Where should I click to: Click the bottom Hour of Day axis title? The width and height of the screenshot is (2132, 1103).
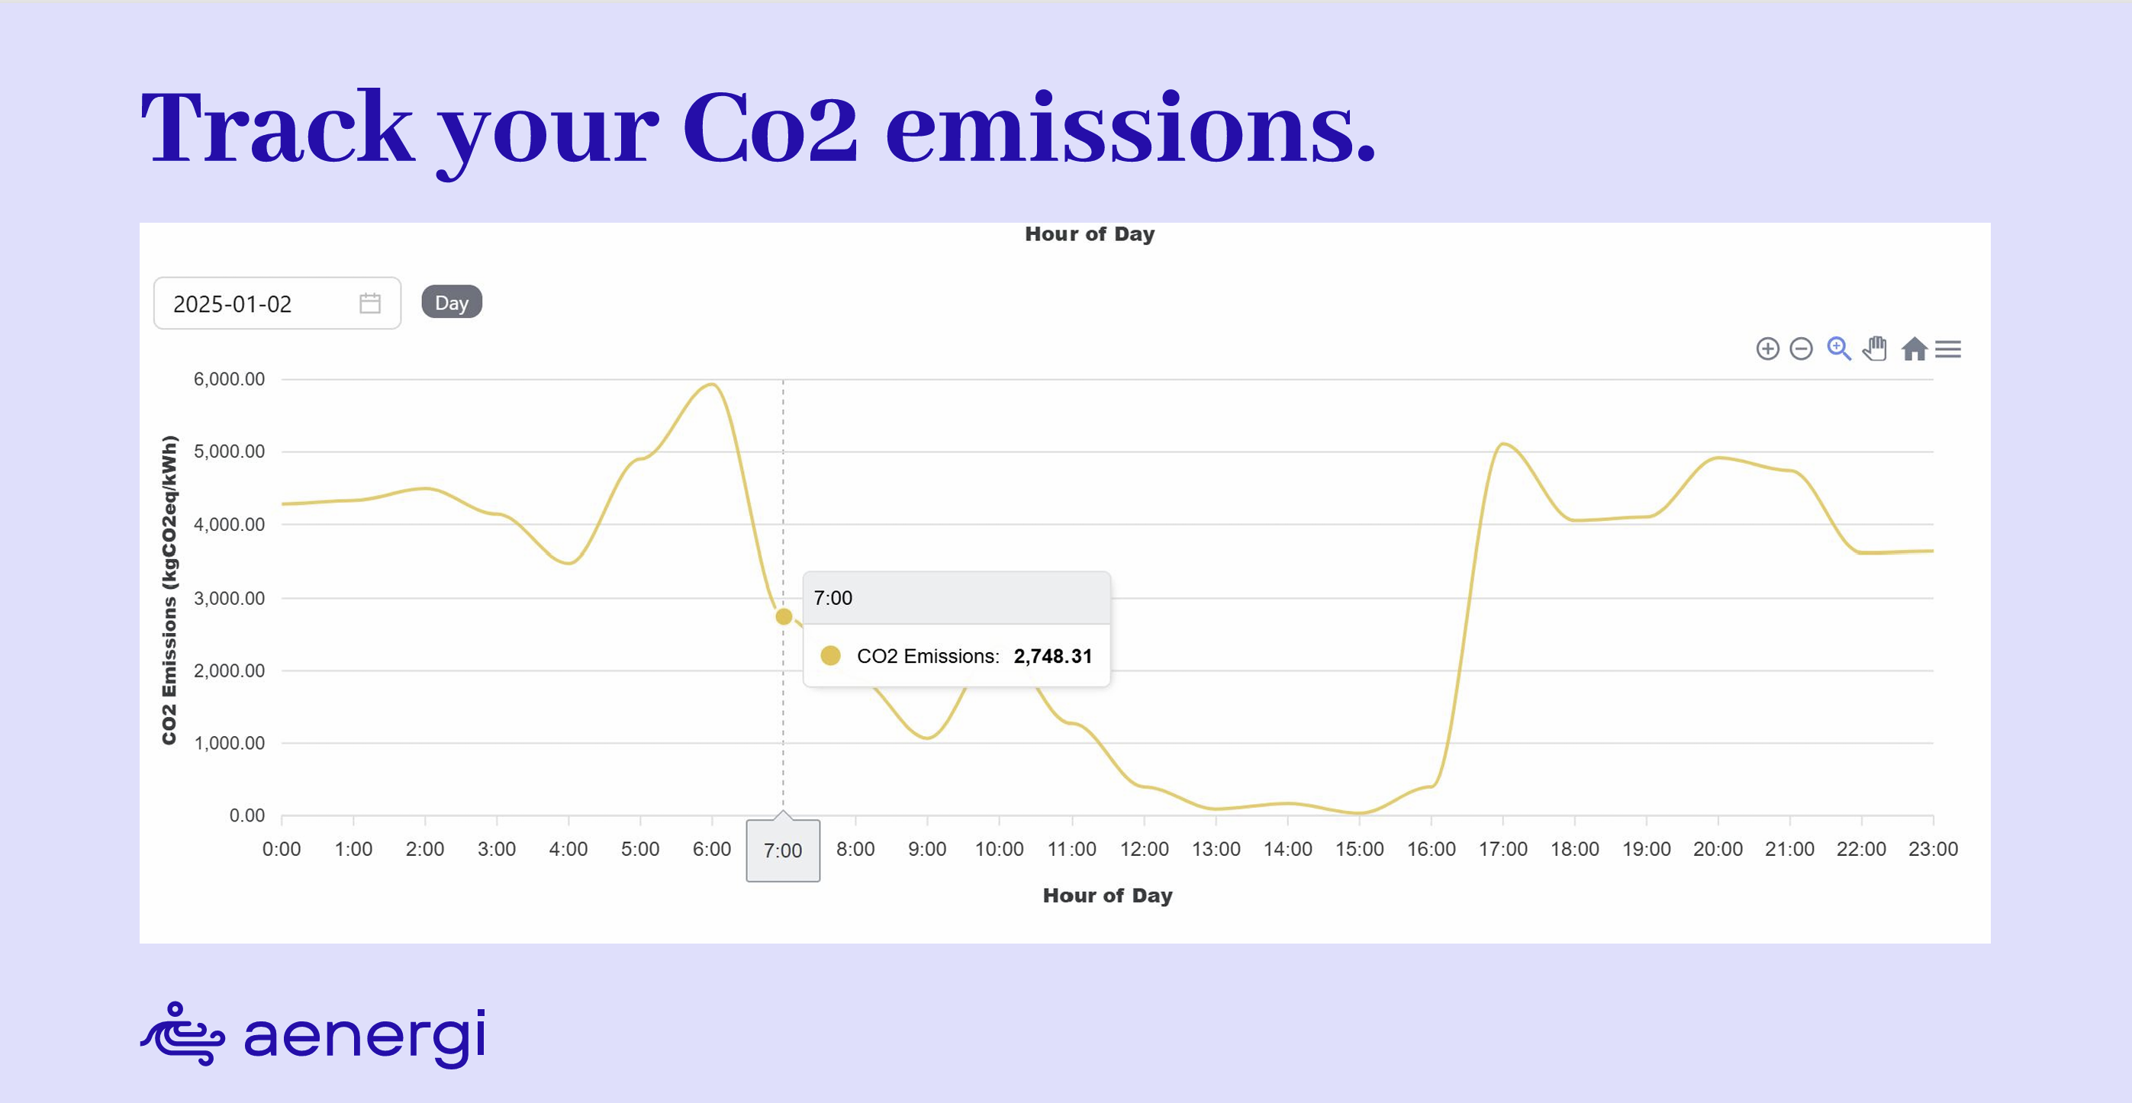coord(1107,896)
